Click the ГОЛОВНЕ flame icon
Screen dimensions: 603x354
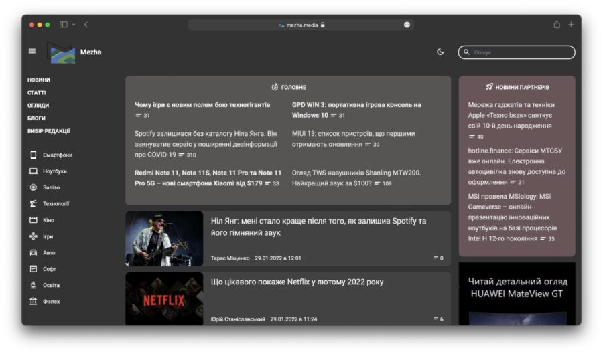click(275, 87)
